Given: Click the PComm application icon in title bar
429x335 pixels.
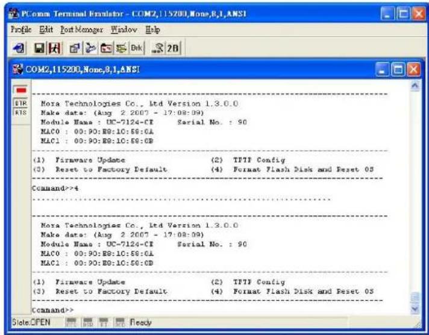Looking at the screenshot, I should tap(14, 14).
